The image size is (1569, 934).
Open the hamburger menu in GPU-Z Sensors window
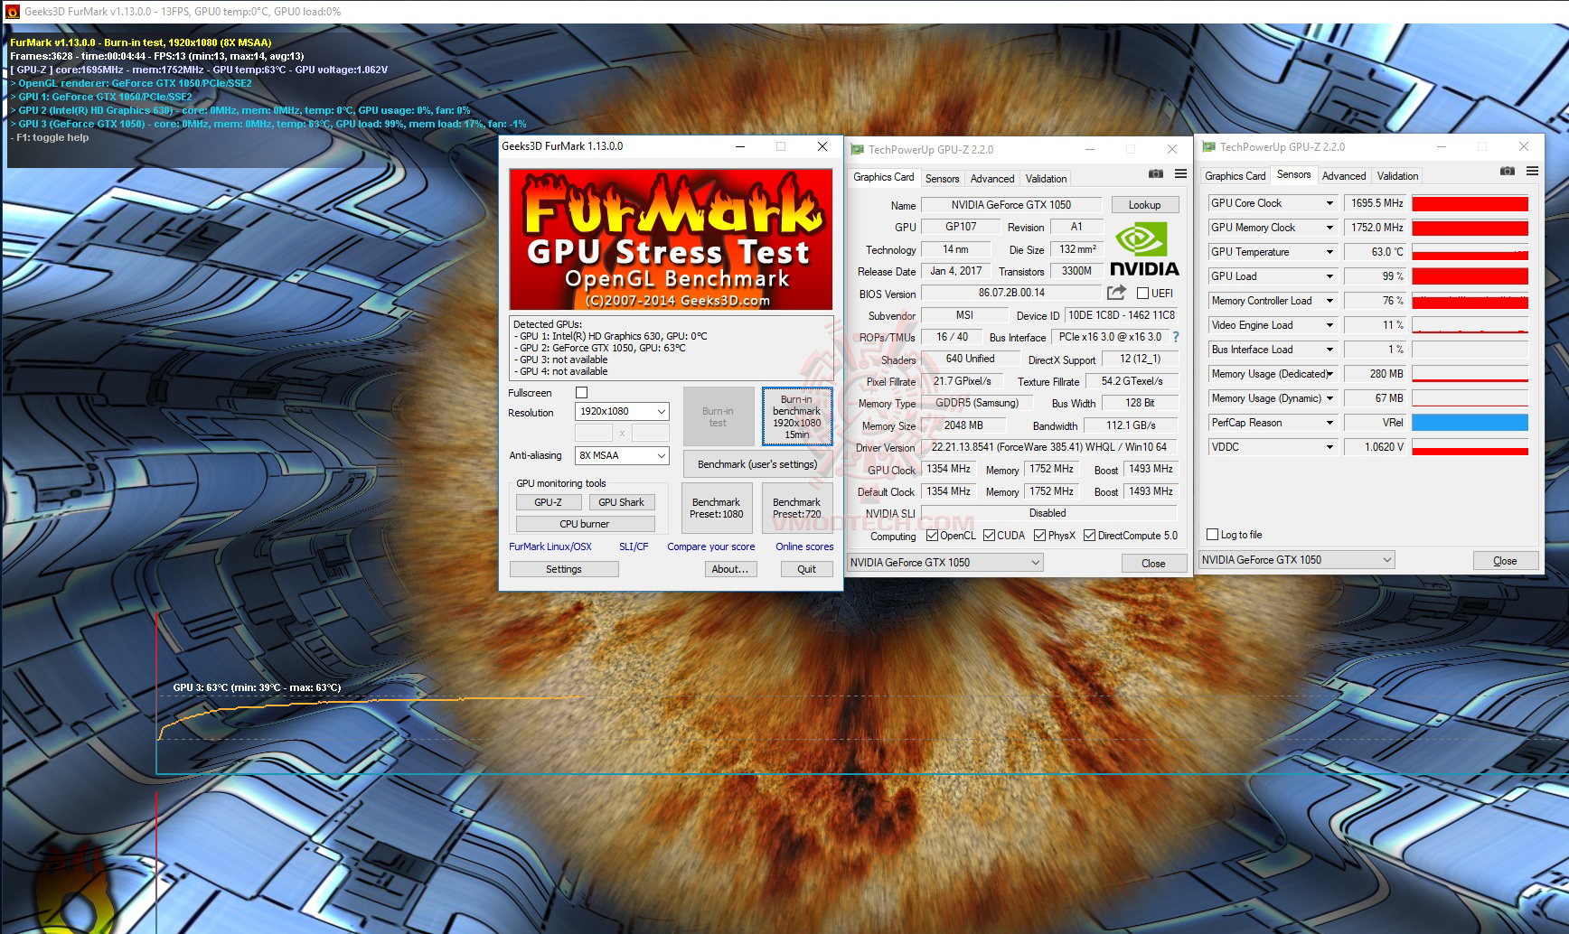pyautogui.click(x=1532, y=171)
